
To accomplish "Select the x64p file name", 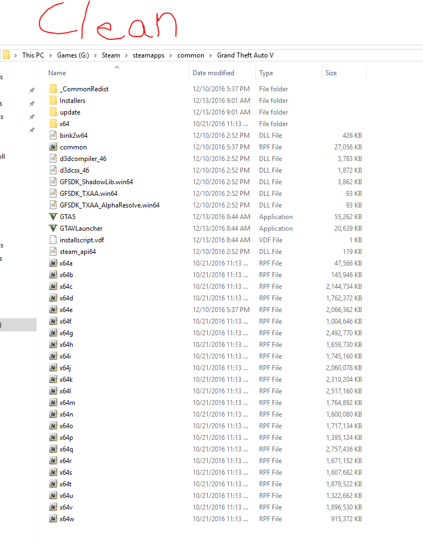I will pyautogui.click(x=66, y=438).
